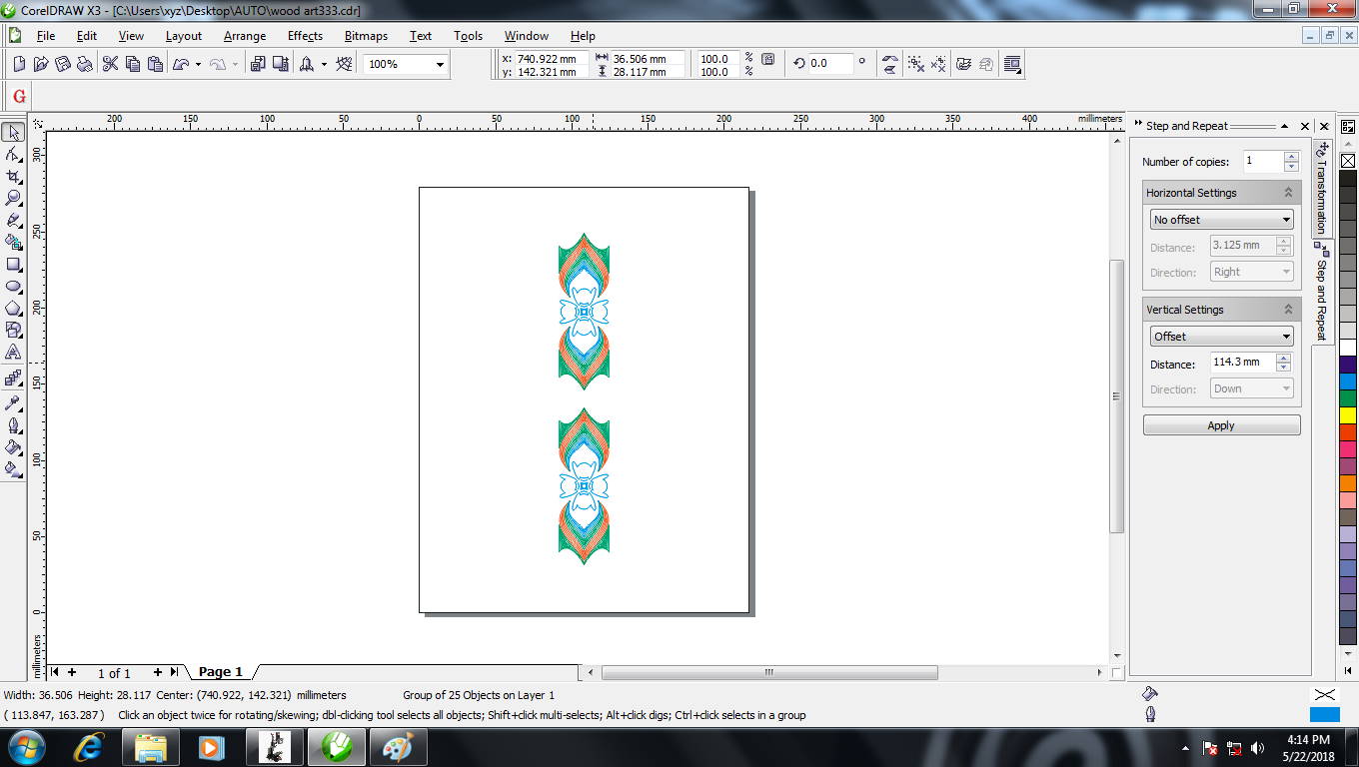Screen dimensions: 1359x767
Task: Open the Vertical Settings Offset dropdown
Action: [1221, 337]
